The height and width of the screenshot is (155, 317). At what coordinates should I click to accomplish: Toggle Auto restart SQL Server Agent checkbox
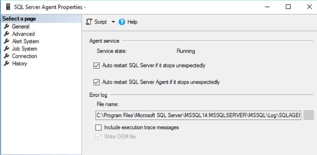click(x=97, y=82)
